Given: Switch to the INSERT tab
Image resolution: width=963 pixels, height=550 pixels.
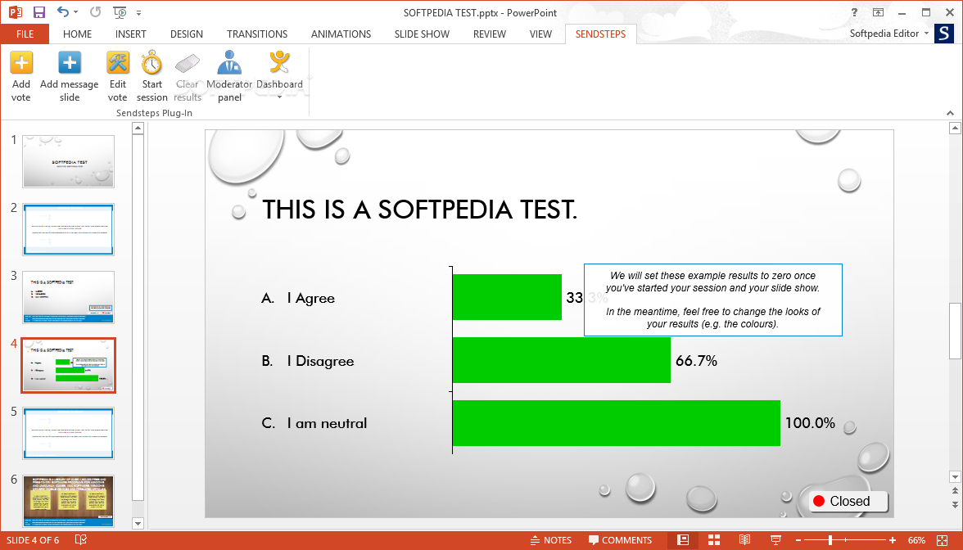Looking at the screenshot, I should click(131, 34).
